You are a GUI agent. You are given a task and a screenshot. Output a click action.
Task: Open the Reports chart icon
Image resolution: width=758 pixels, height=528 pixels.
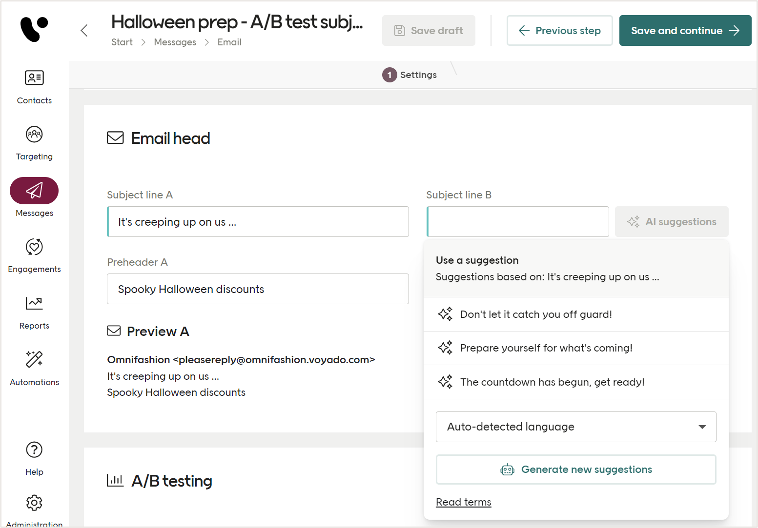click(34, 312)
